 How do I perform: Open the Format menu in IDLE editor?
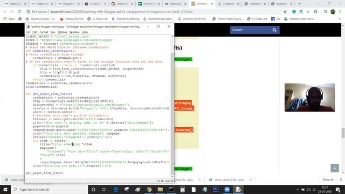[44, 32]
